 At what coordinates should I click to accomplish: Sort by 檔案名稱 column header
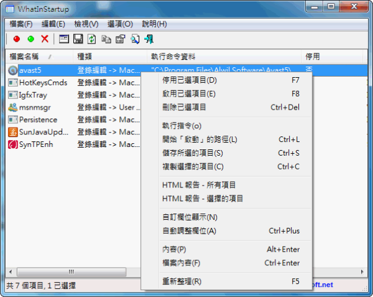[39, 57]
